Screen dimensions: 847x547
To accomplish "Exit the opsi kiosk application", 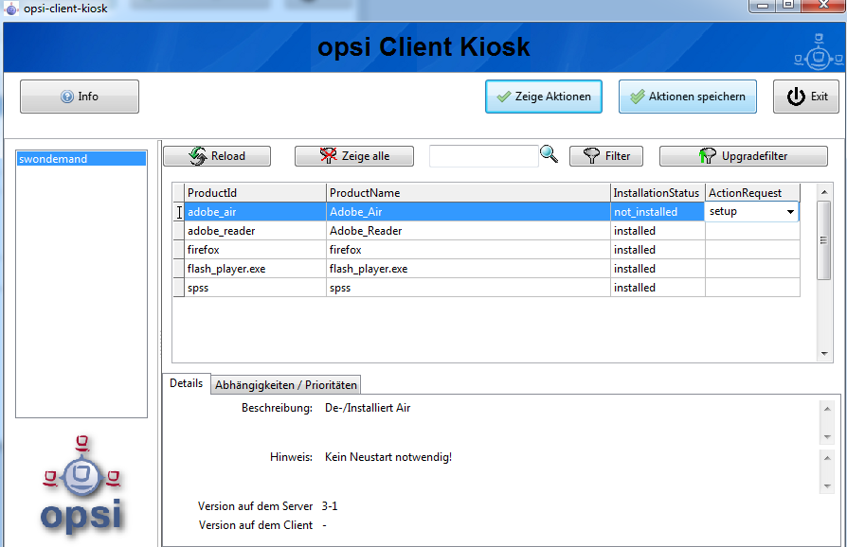I will [x=806, y=97].
